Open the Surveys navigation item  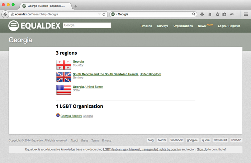163,26
